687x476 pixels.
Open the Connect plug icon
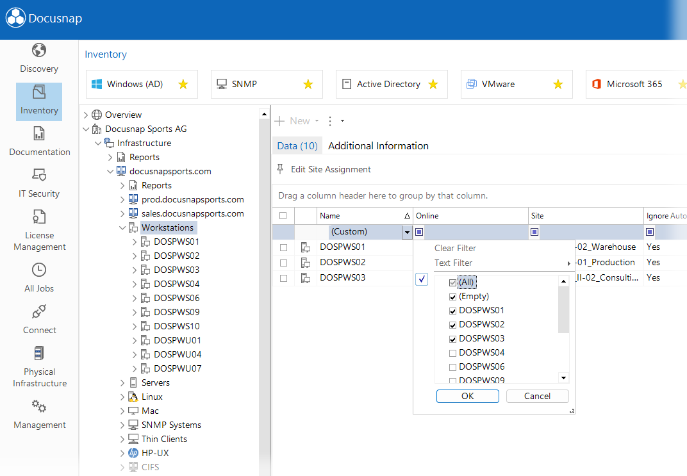pyautogui.click(x=39, y=311)
